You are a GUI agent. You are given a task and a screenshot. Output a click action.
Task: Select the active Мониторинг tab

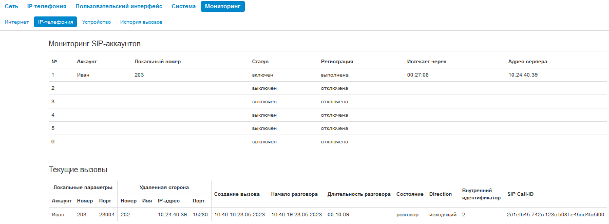click(x=222, y=7)
